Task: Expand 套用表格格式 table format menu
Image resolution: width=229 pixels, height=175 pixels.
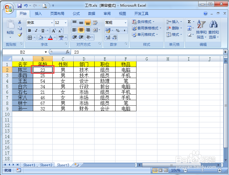Action: (146, 28)
